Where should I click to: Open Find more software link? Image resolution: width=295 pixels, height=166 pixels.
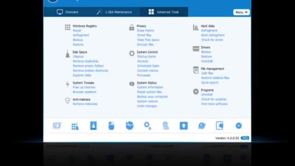[214, 104]
